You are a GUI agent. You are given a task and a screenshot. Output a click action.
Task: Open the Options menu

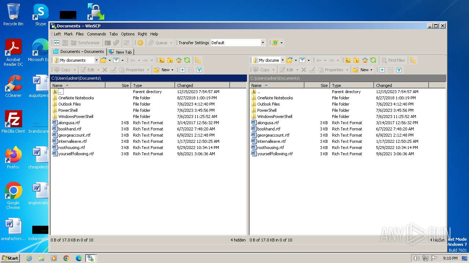pos(128,34)
